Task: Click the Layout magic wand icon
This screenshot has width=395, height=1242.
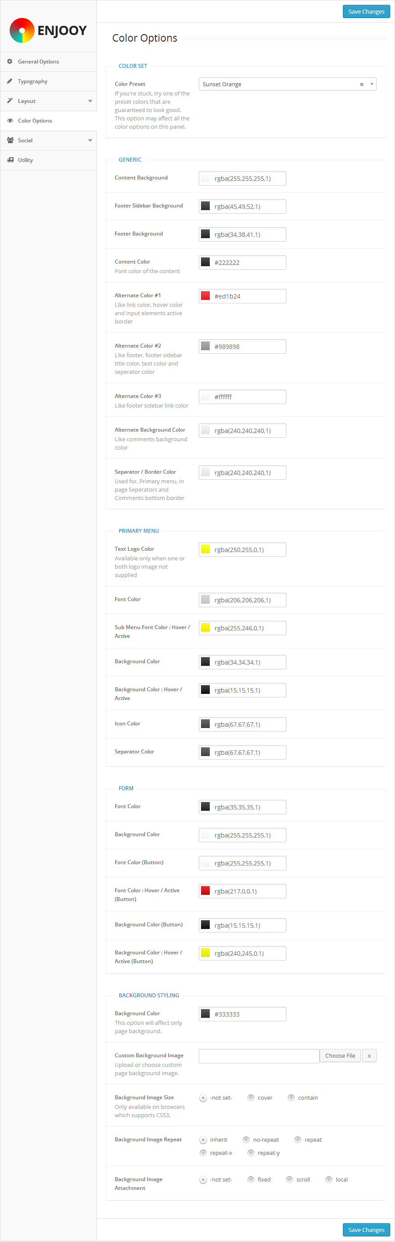Action: 10,101
